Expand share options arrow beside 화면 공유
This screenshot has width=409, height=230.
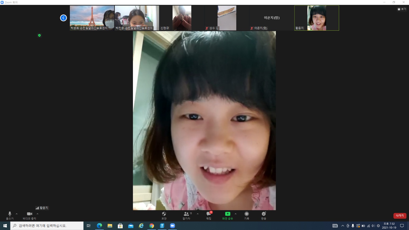point(235,214)
